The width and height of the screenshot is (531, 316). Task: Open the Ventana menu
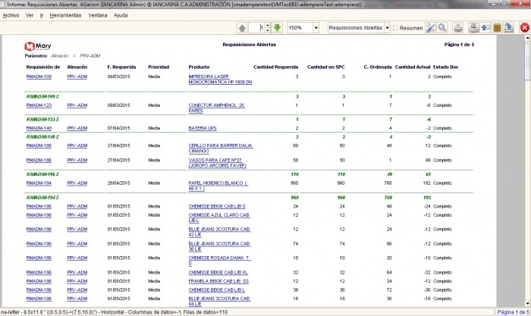click(x=98, y=15)
